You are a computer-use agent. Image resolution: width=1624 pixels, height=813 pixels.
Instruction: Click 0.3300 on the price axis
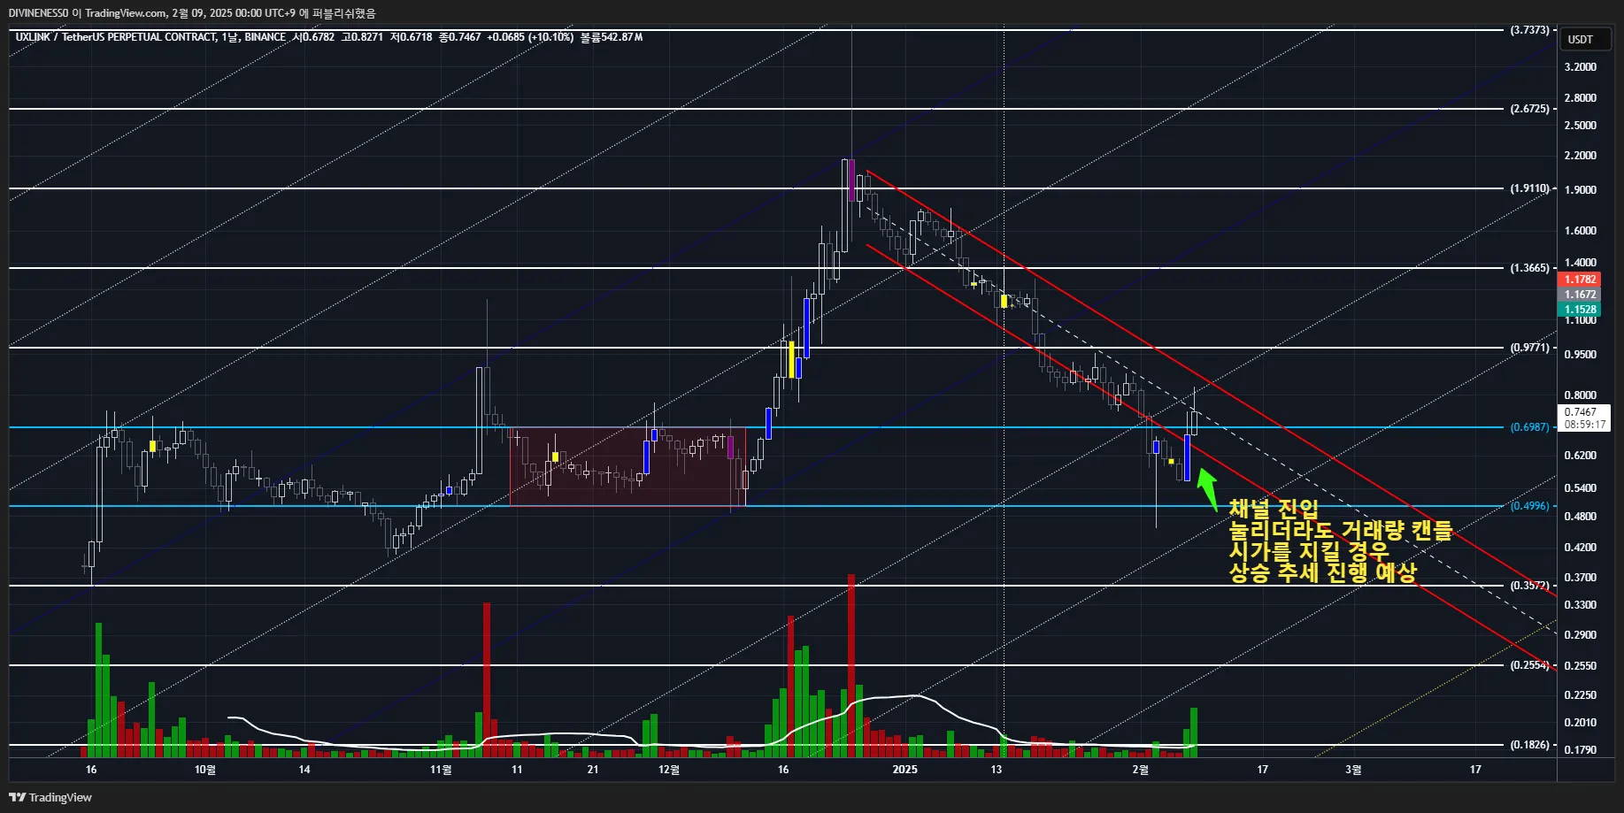point(1580,605)
